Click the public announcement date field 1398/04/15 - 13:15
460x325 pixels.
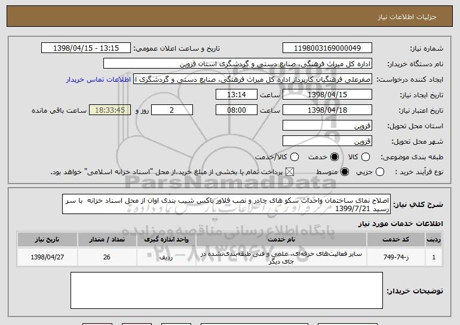point(86,48)
